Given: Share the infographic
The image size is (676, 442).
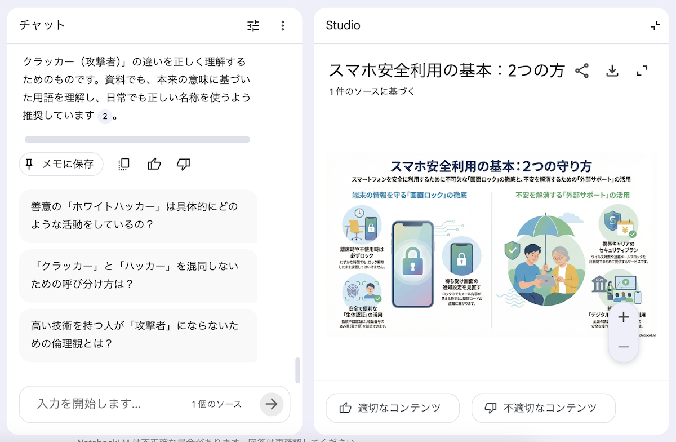Looking at the screenshot, I should click(582, 70).
